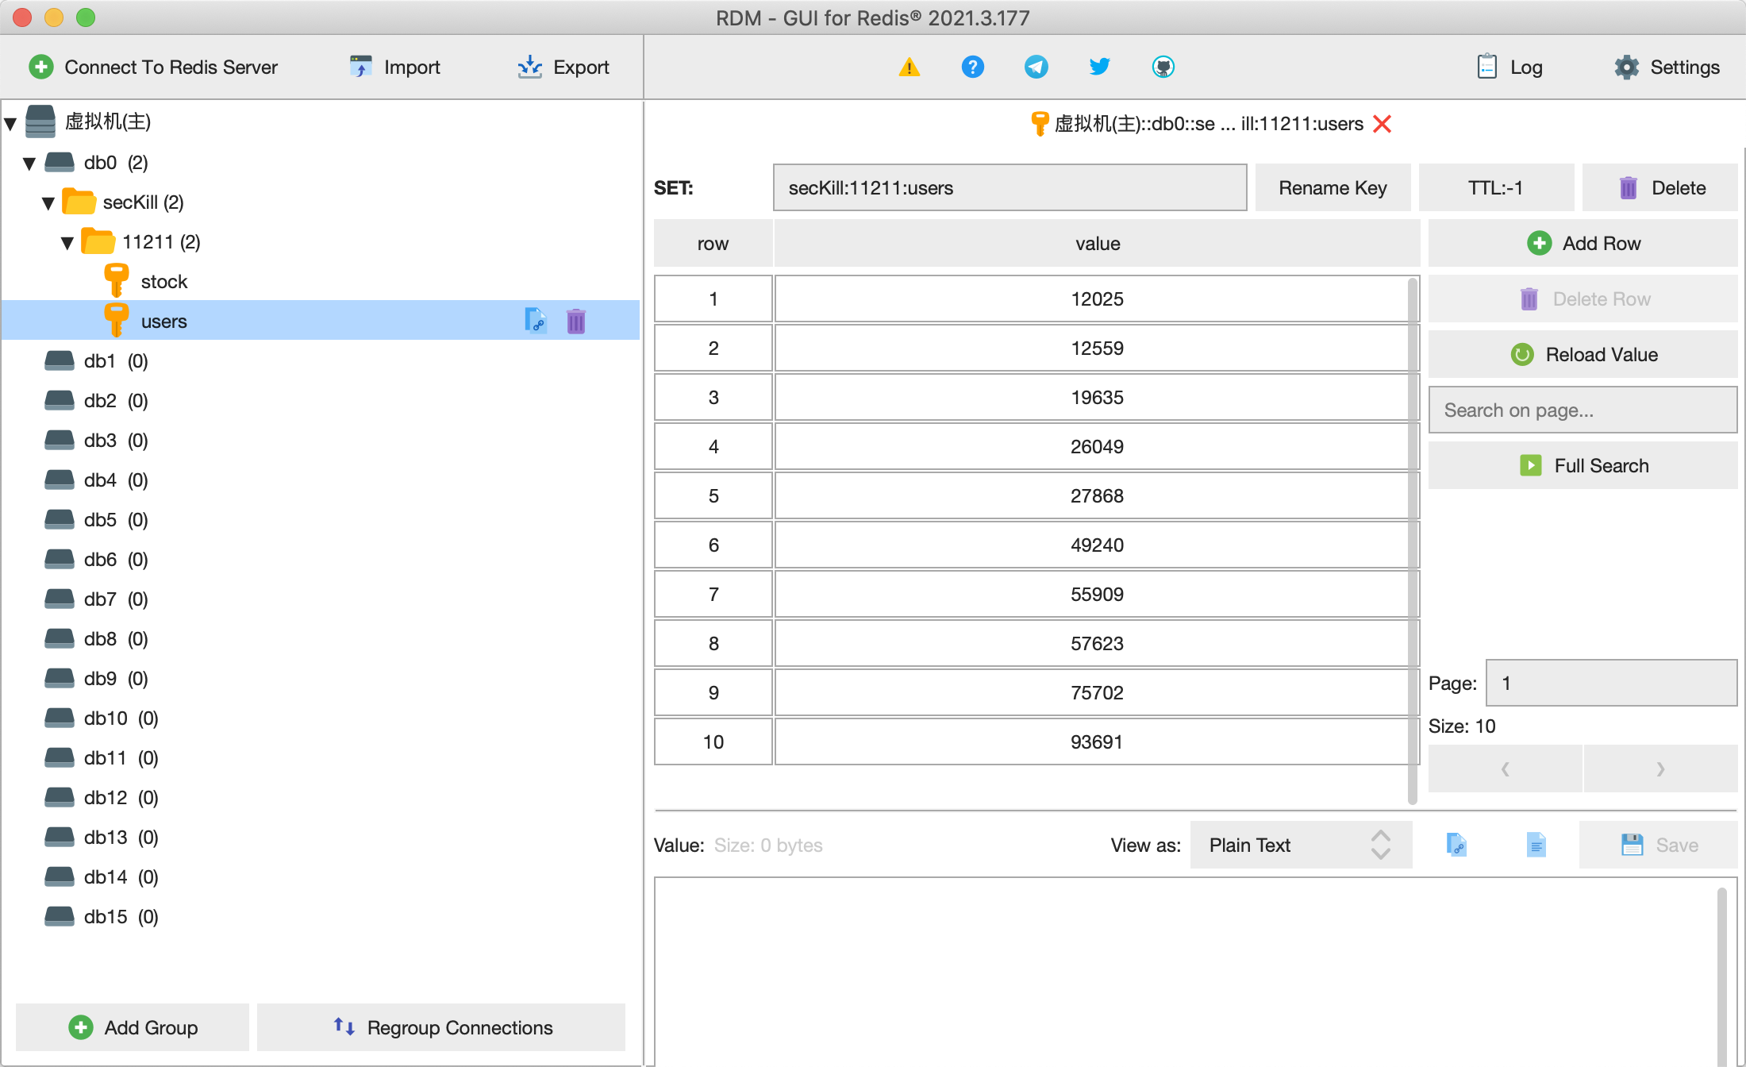Open the Plain Text view-as dropdown

click(x=1300, y=845)
